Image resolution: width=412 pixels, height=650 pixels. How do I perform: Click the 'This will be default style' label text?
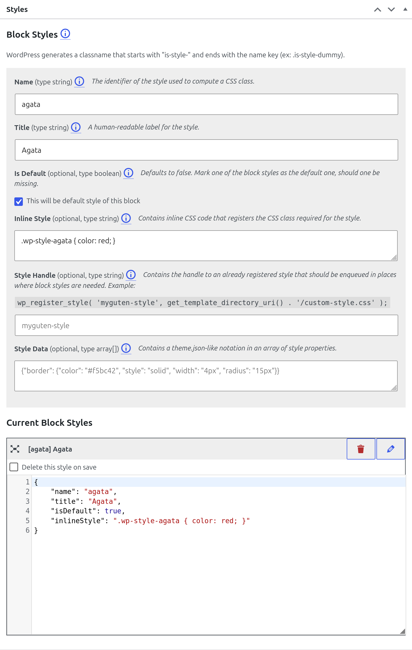pyautogui.click(x=83, y=201)
